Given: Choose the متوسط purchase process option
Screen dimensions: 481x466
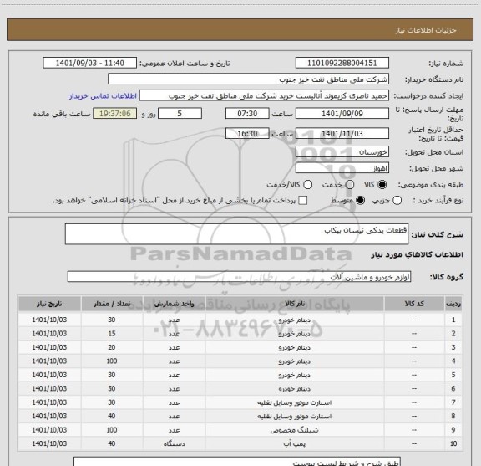Looking at the screenshot, I should (x=360, y=201).
